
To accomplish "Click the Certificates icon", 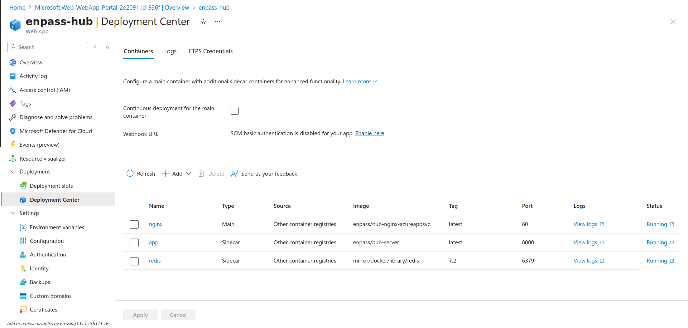I will (23, 310).
